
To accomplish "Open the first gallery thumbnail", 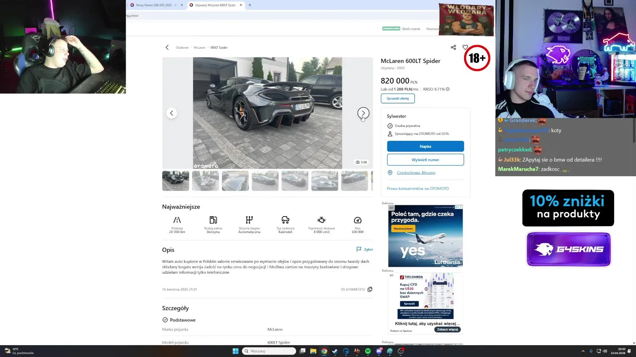I will coord(175,181).
